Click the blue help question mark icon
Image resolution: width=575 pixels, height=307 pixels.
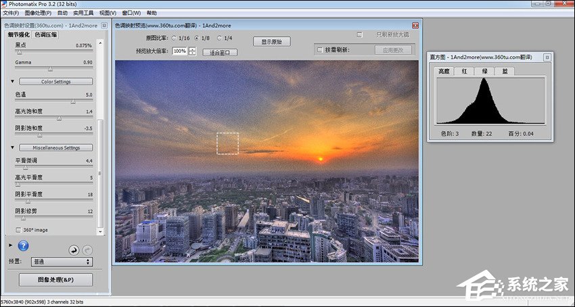[x=22, y=245]
